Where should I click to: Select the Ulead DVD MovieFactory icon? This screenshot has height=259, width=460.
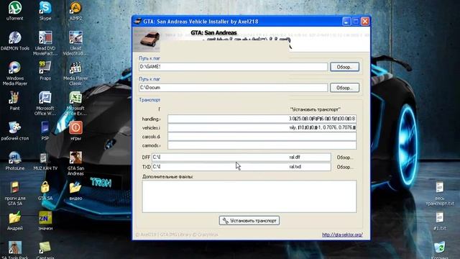click(x=45, y=43)
